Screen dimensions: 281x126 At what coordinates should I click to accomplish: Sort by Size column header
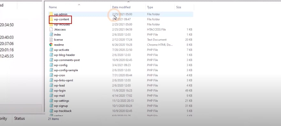[x=178, y=7]
